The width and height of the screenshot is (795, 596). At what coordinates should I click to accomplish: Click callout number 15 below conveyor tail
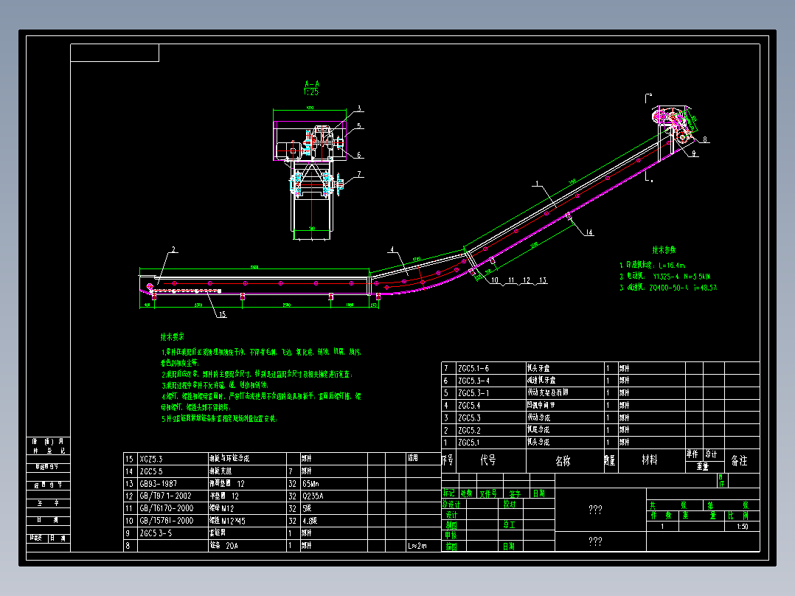(222, 314)
